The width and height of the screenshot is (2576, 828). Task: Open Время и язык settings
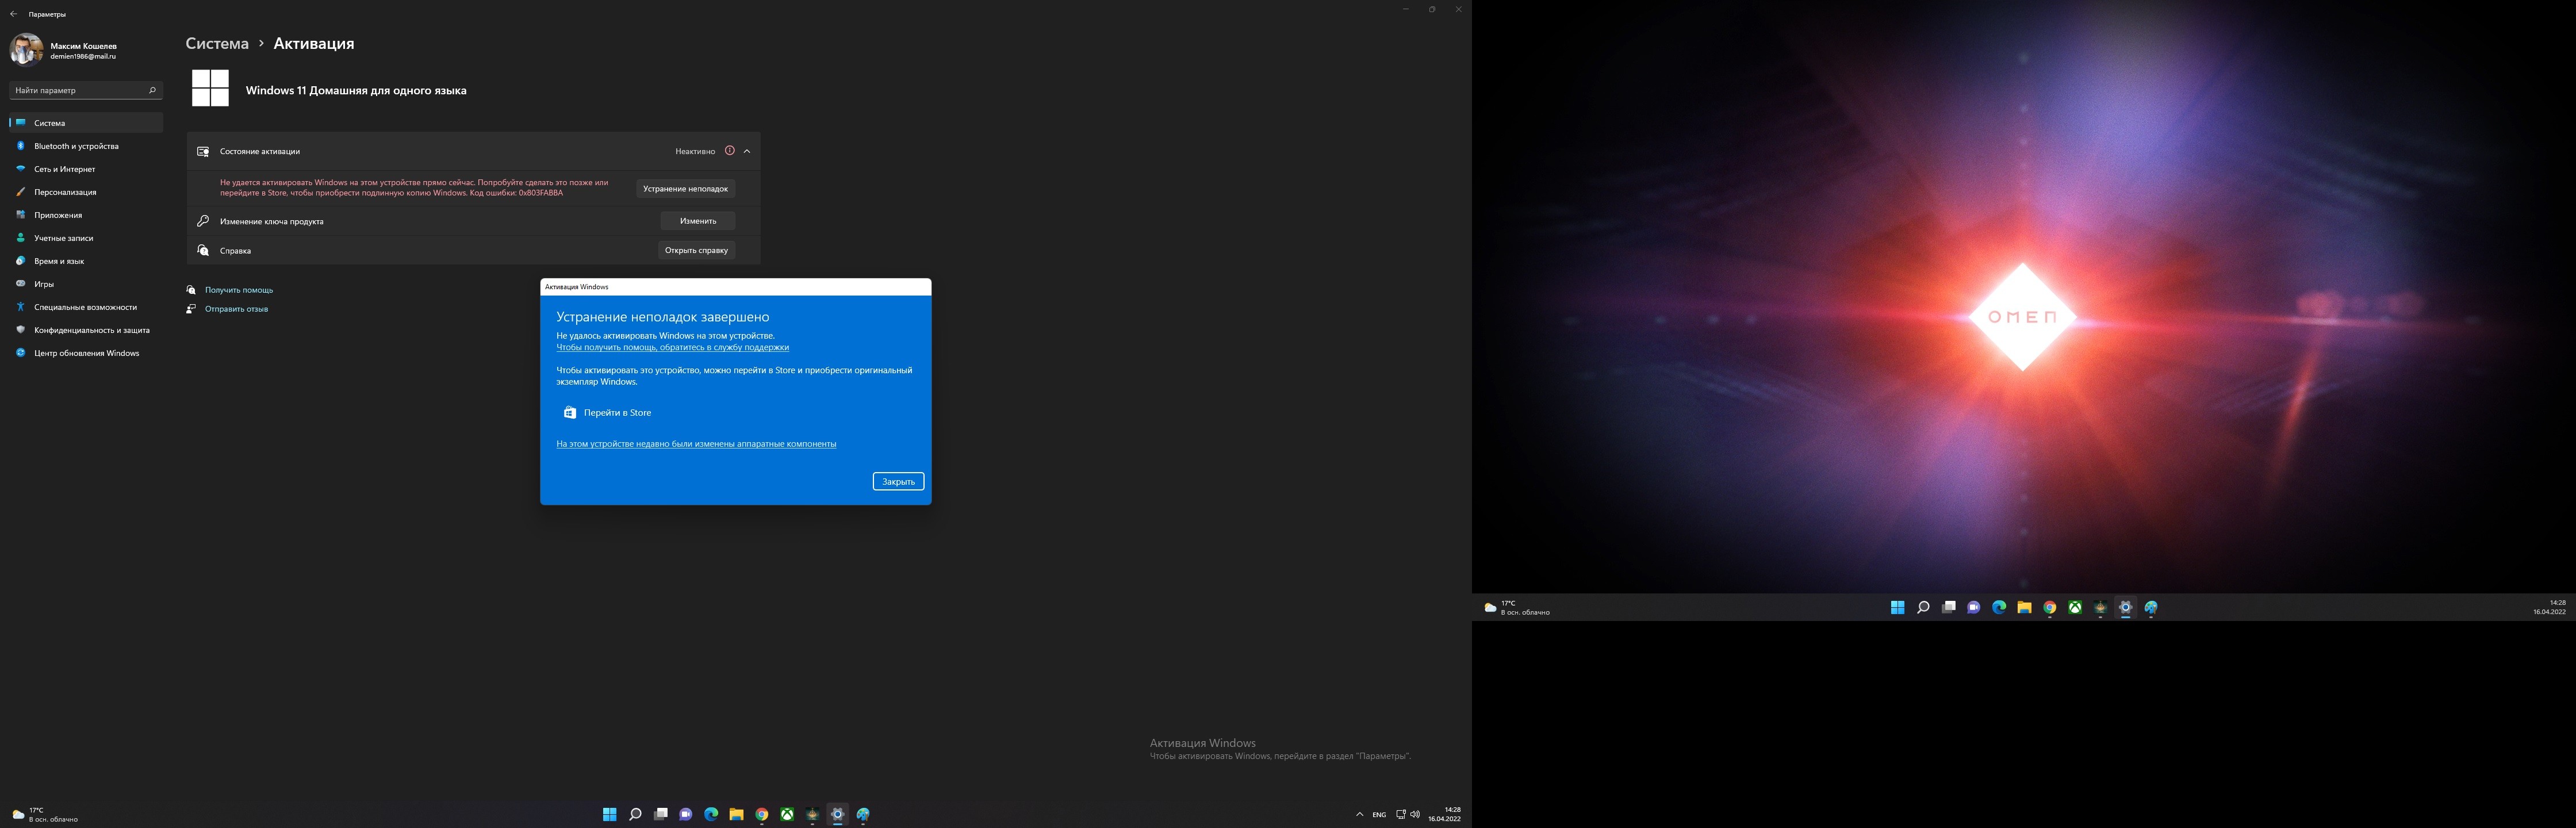pos(86,261)
